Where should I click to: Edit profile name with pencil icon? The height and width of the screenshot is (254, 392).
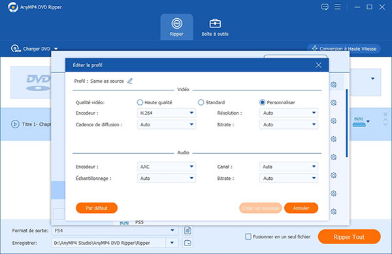click(x=130, y=81)
